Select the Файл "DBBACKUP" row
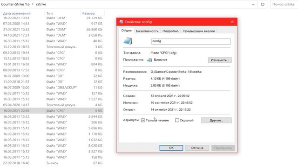This screenshot has width=298, height=167. coord(52,88)
